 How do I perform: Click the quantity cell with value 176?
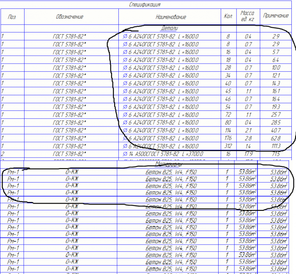click(228, 138)
